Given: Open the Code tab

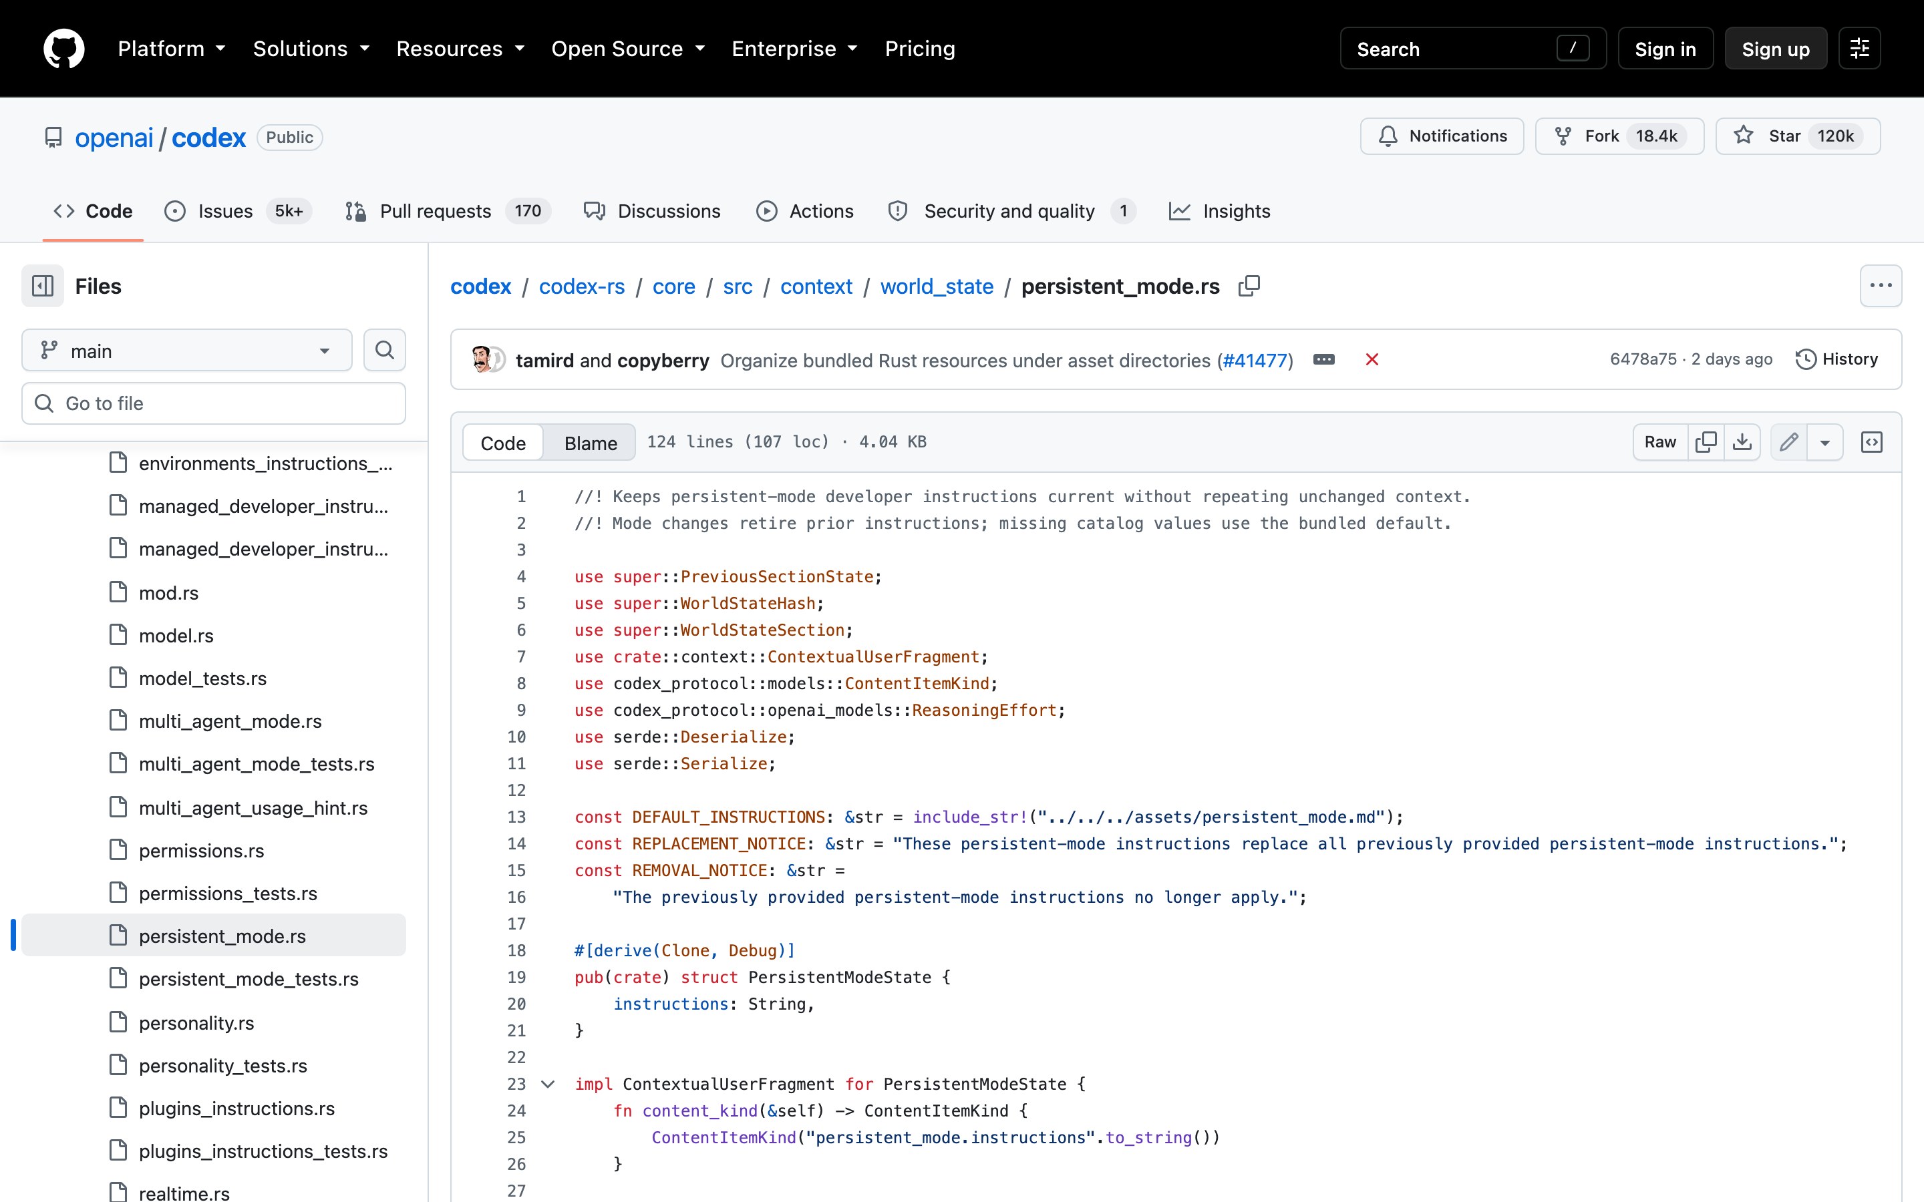Looking at the screenshot, I should pos(93,212).
